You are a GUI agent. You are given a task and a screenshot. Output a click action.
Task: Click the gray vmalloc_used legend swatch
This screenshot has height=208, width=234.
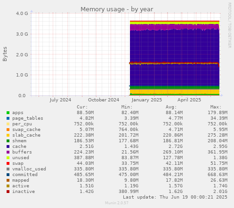8,169
